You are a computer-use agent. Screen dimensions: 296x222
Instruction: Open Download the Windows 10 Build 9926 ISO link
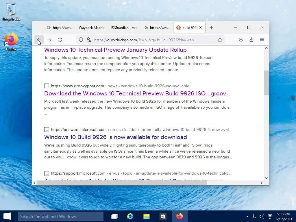(x=137, y=93)
